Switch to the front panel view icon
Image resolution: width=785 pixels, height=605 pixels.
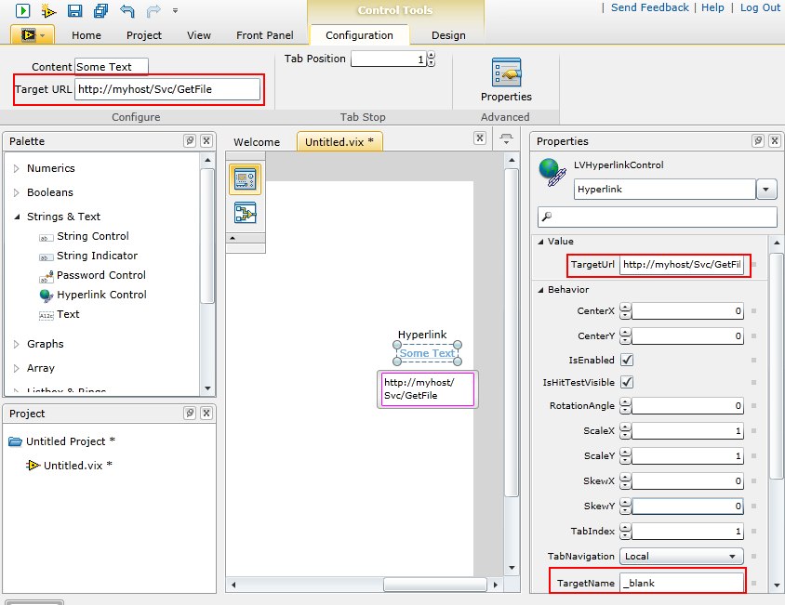(246, 178)
